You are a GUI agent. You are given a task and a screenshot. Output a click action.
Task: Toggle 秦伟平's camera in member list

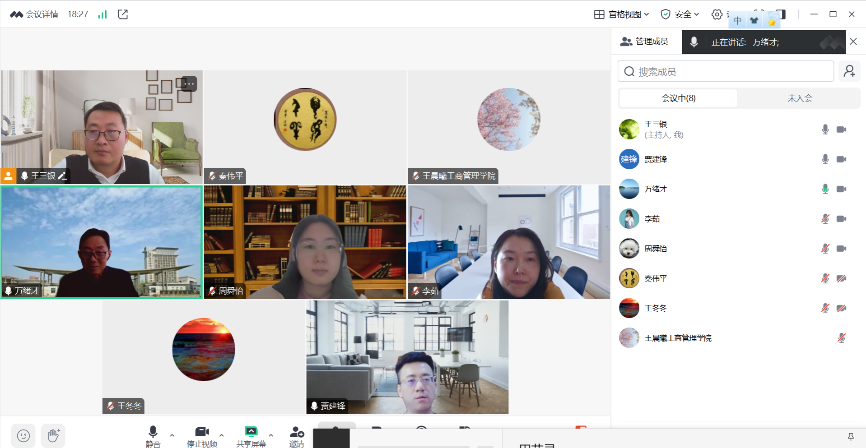tap(841, 278)
